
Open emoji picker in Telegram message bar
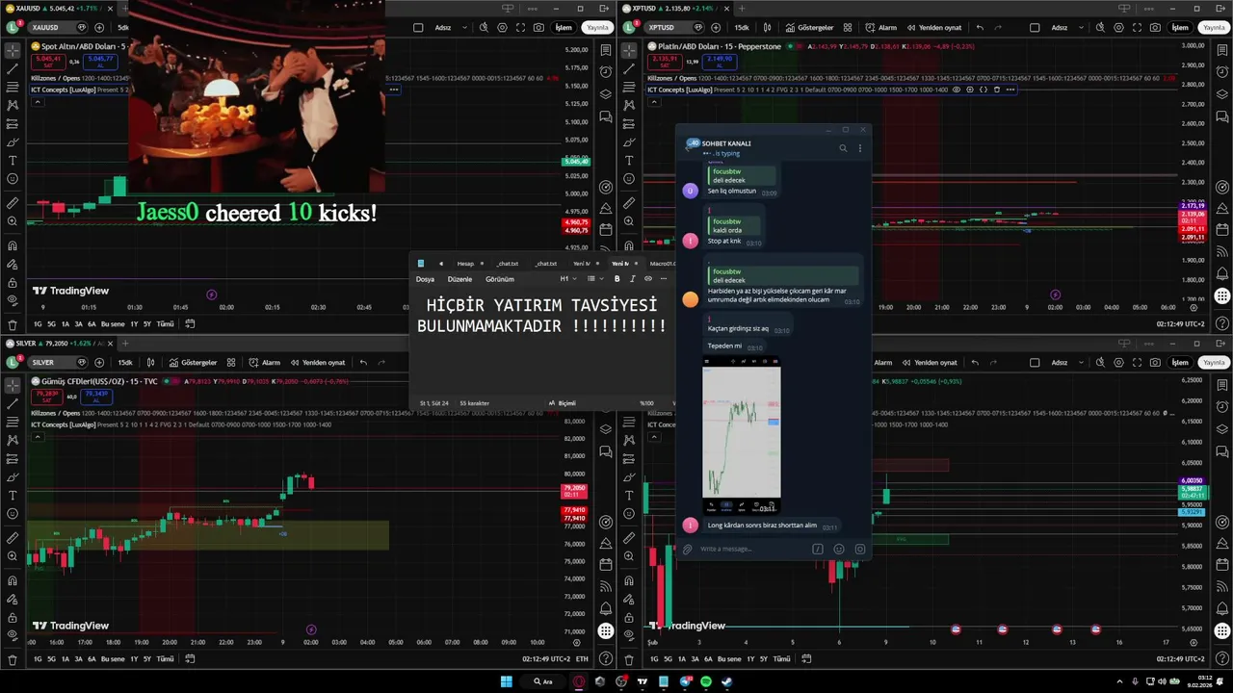click(839, 550)
